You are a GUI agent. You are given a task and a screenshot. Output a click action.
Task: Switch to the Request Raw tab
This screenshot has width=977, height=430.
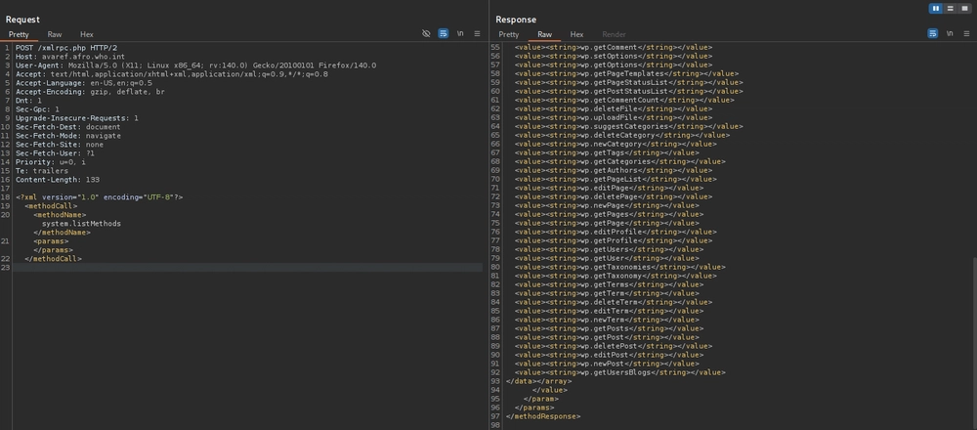[55, 34]
